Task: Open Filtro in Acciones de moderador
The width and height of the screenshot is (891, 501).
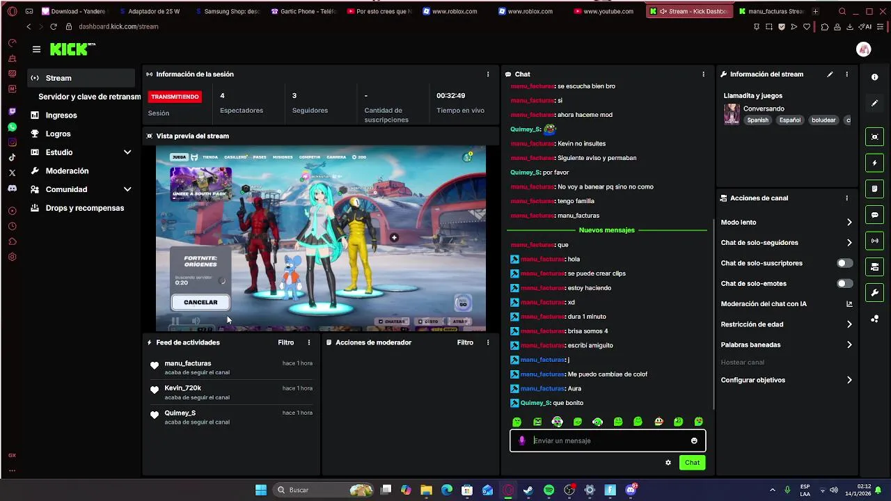Action: 465,342
